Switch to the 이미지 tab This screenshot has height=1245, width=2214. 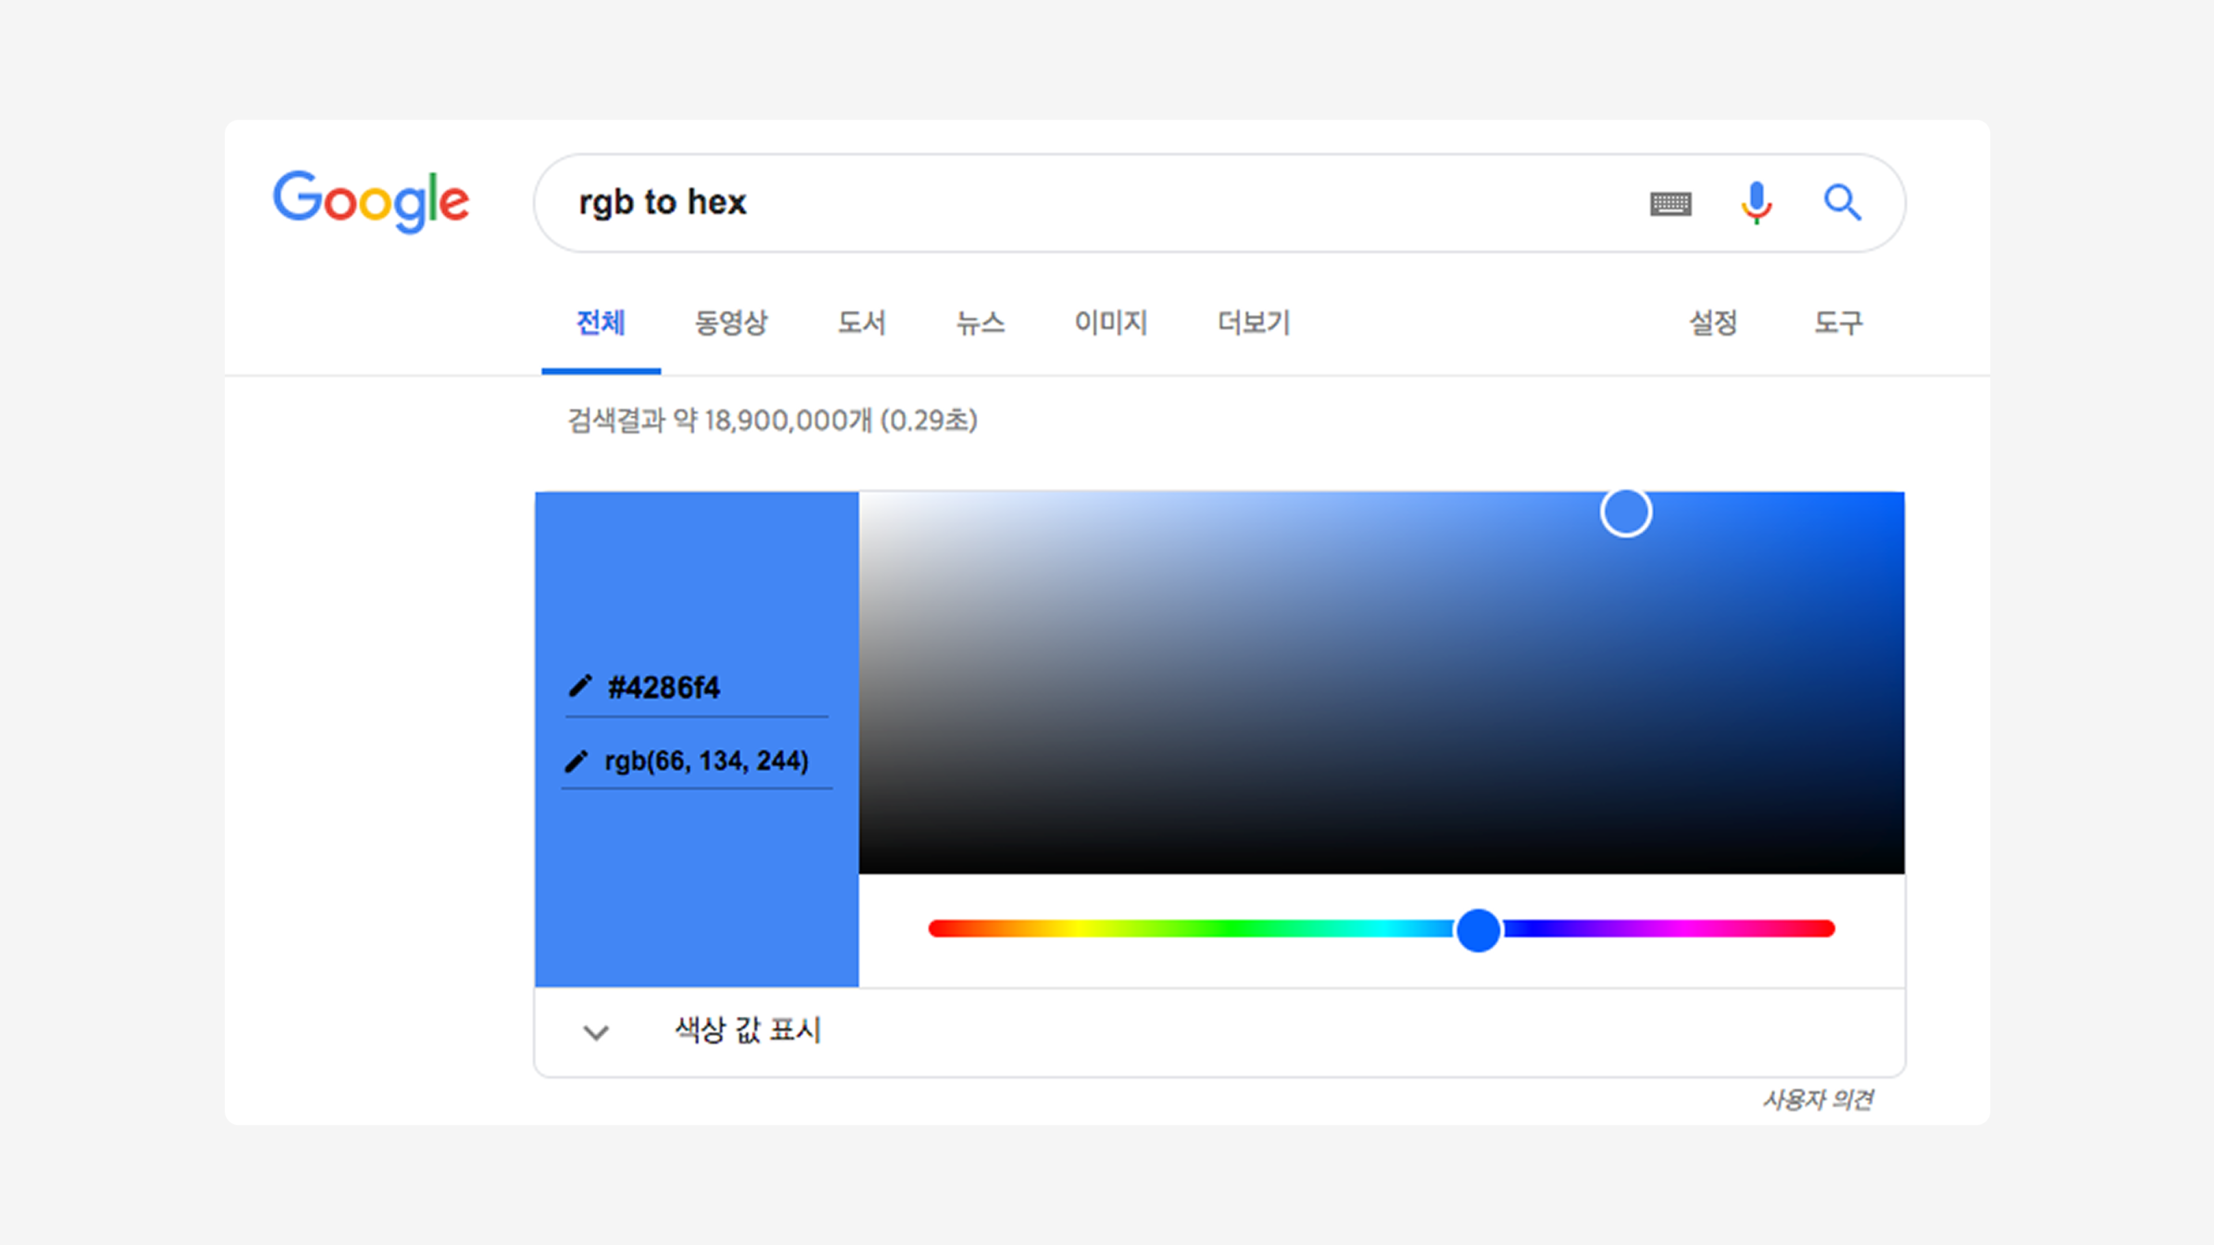click(1110, 323)
